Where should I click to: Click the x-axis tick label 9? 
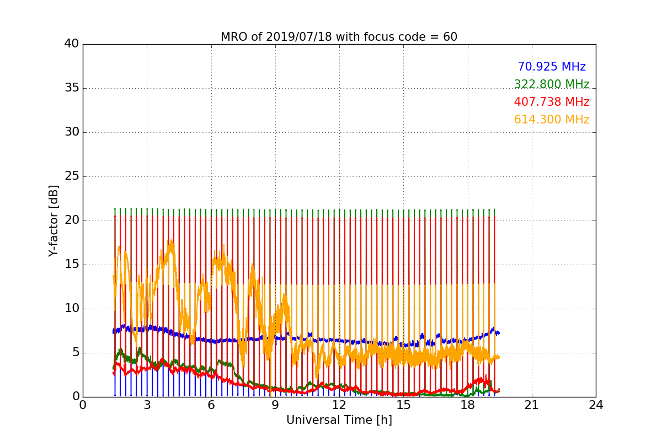(x=275, y=405)
